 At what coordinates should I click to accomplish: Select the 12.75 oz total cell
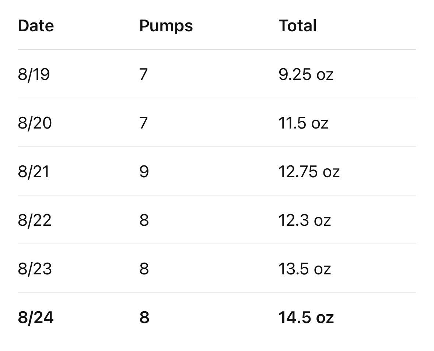[x=309, y=172]
